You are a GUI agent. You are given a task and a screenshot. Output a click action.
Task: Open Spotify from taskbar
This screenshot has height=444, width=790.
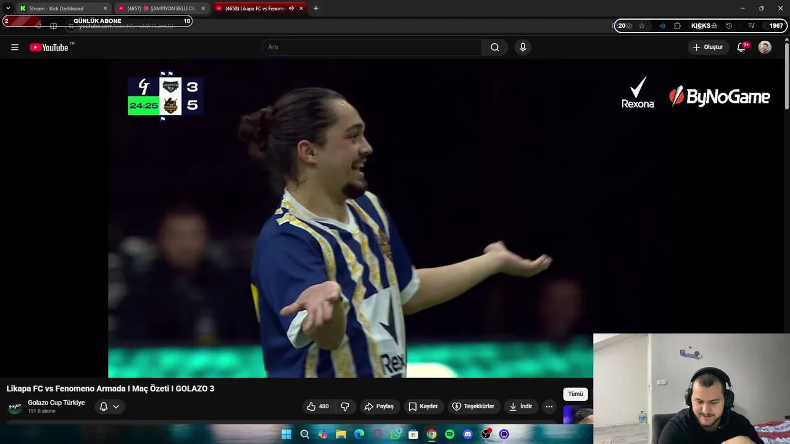coord(450,434)
